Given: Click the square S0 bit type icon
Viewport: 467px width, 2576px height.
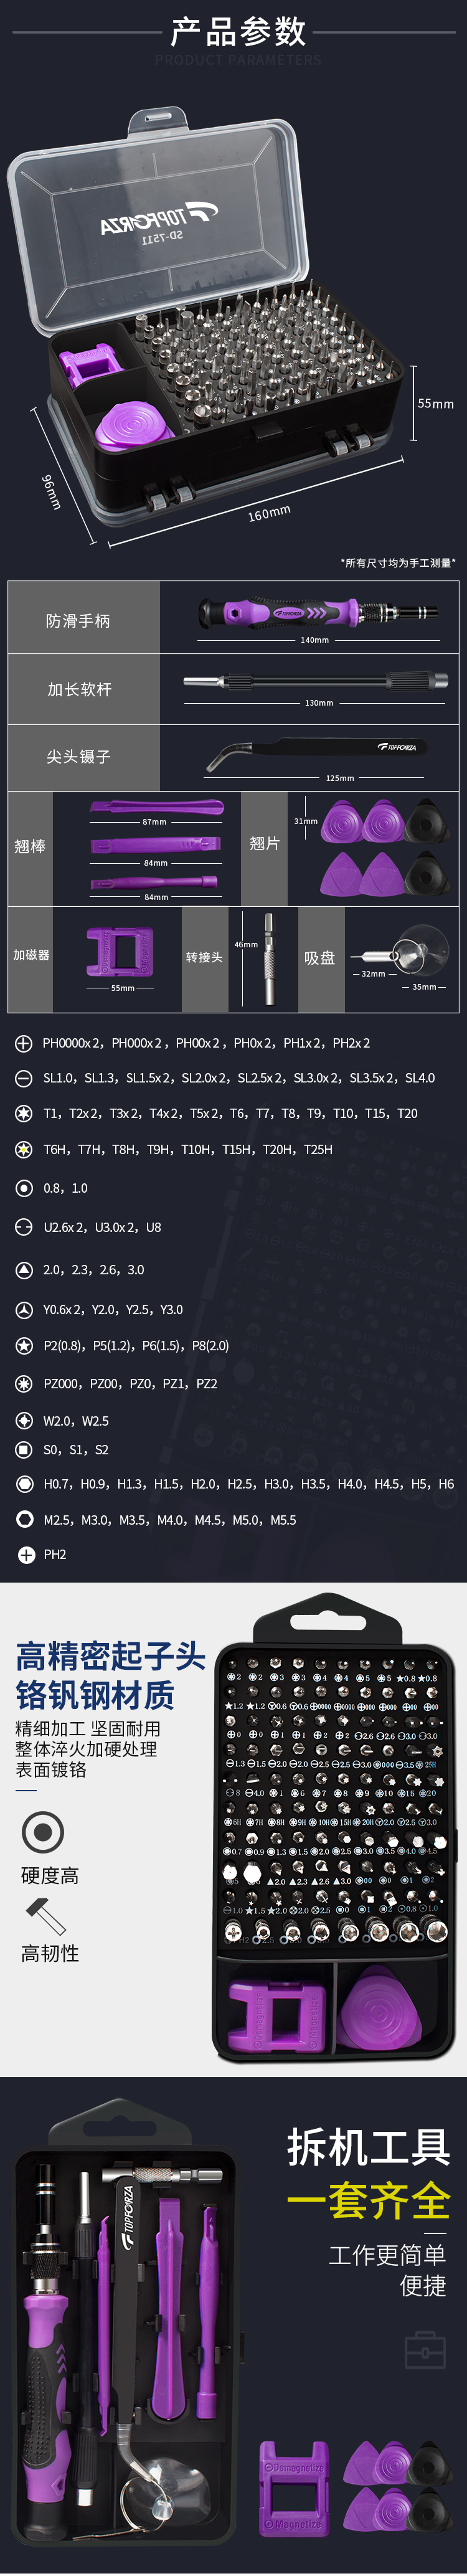Looking at the screenshot, I should click(x=24, y=1450).
